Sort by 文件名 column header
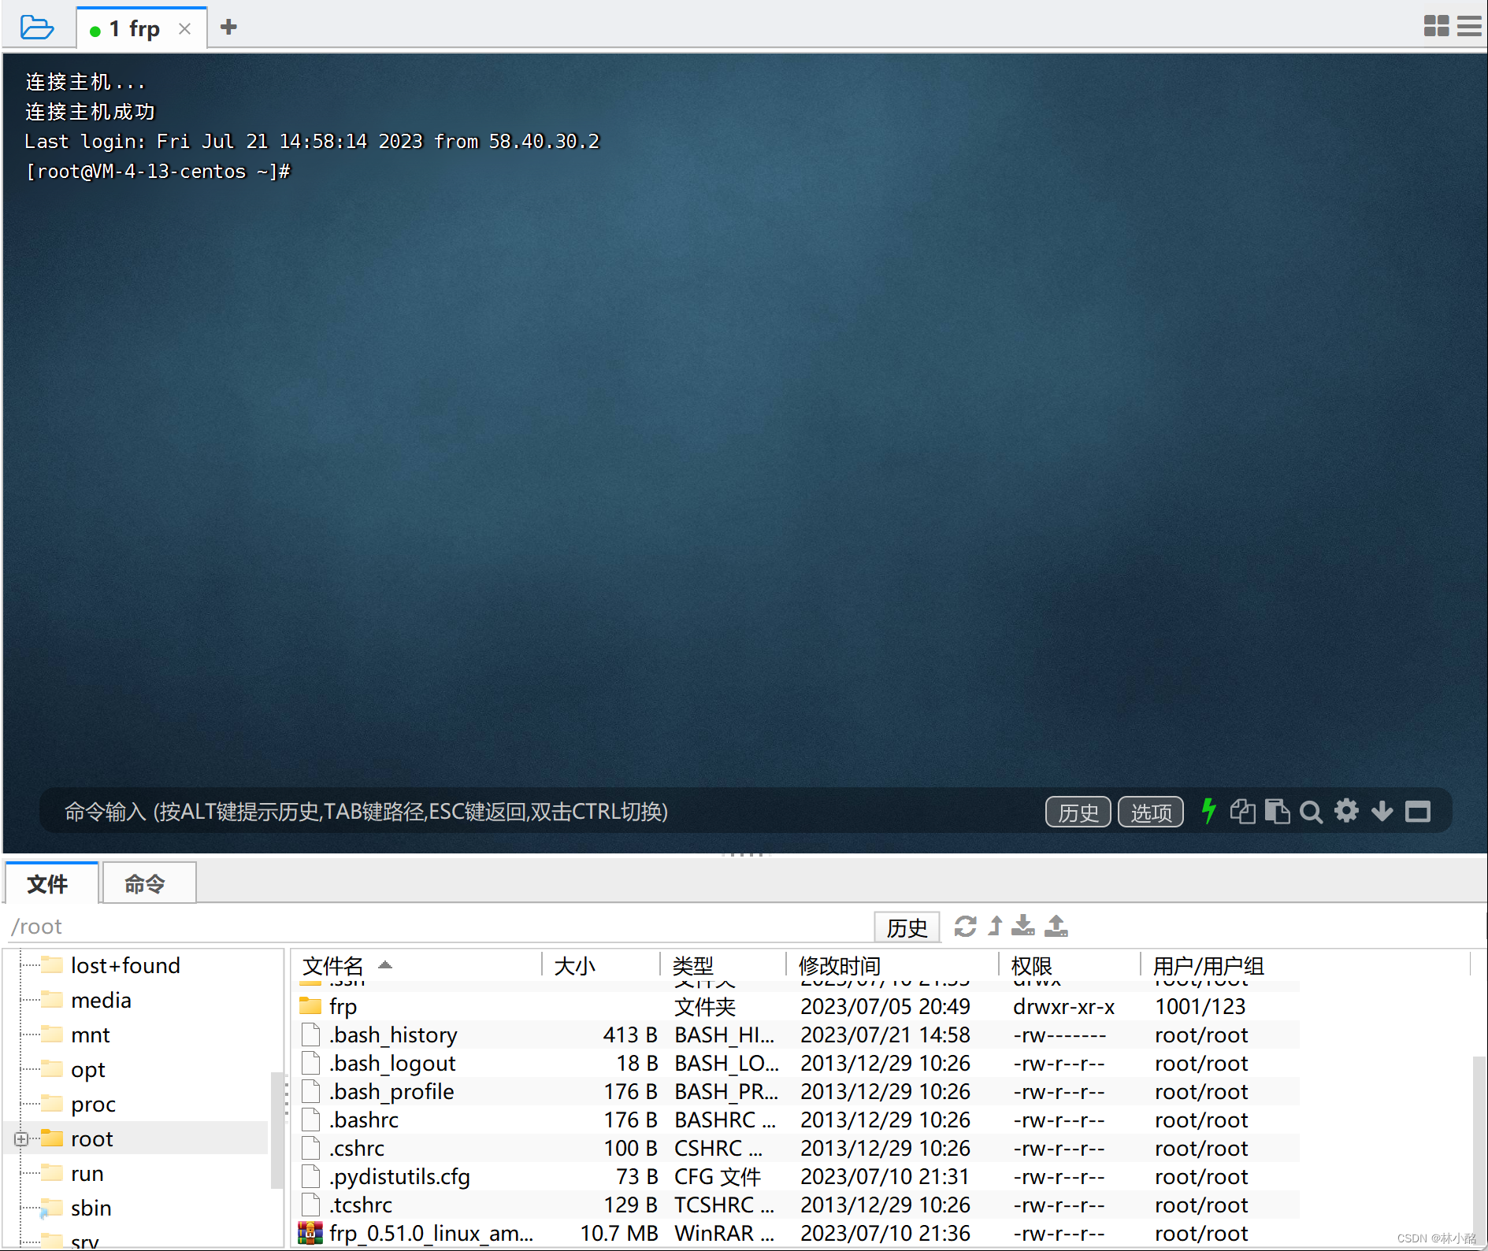The height and width of the screenshot is (1251, 1488). coord(417,965)
